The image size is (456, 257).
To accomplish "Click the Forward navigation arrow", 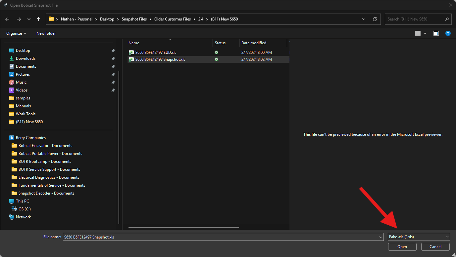I will [x=19, y=19].
